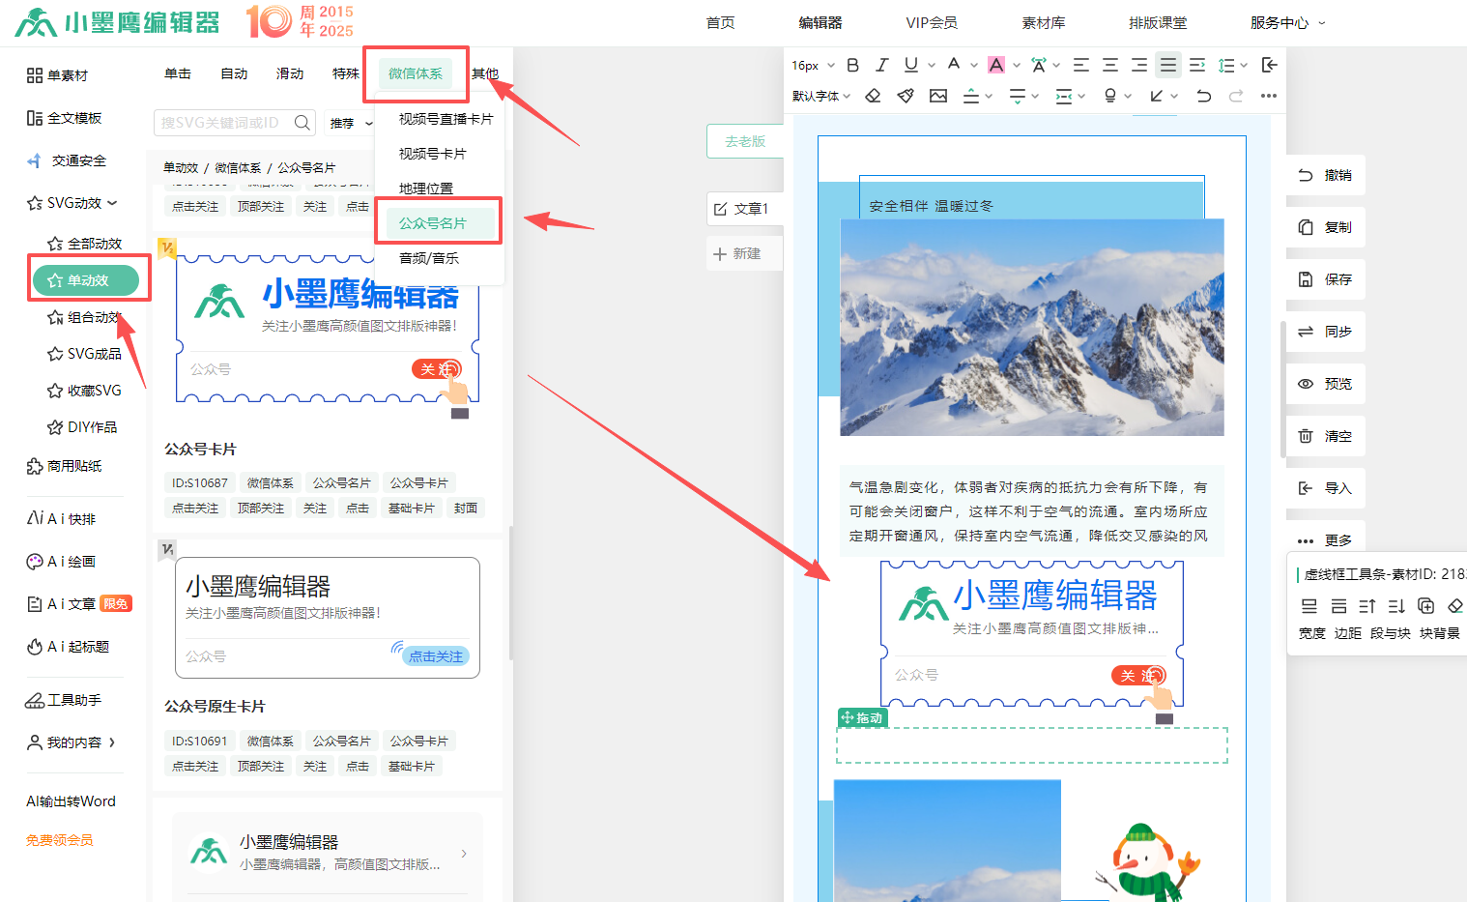The height and width of the screenshot is (902, 1467).
Task: Click the duplicate block icon in floating toolbar
Action: [1425, 606]
